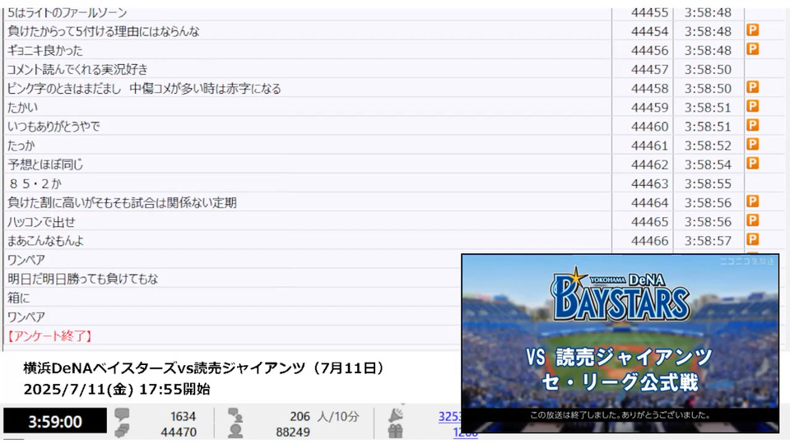The width and height of the screenshot is (790, 444).
Task: Select comment 'たかい'
Action: [22, 108]
